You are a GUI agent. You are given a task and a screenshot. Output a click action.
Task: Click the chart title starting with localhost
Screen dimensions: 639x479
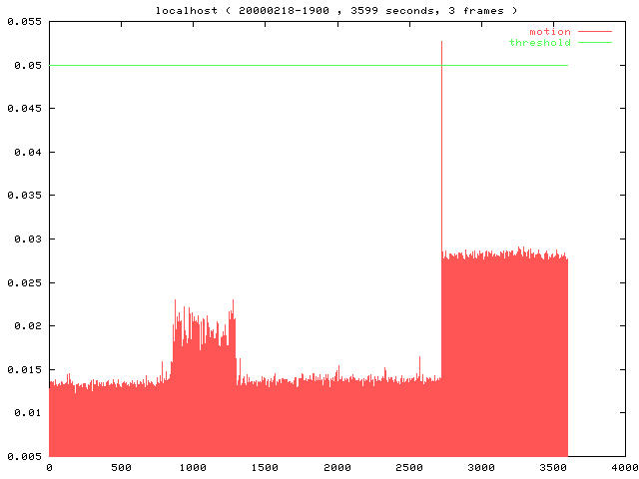click(x=336, y=10)
